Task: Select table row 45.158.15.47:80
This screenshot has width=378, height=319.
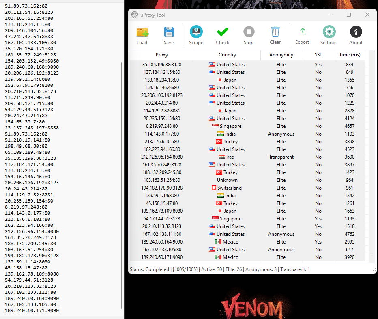Action: click(x=247, y=203)
